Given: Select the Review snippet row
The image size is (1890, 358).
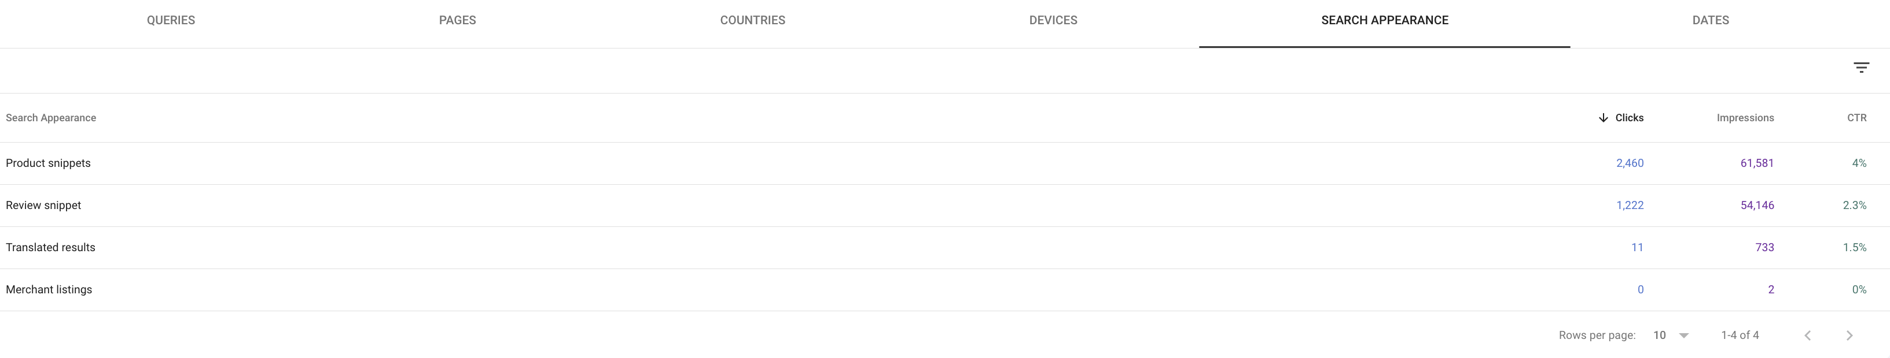Looking at the screenshot, I should pyautogui.click(x=43, y=206).
